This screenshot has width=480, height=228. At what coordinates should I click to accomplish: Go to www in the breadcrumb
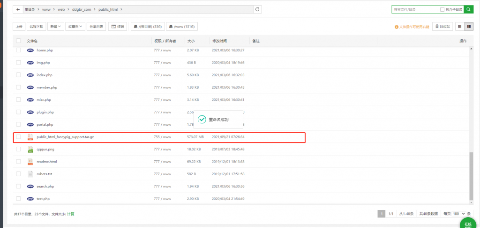coord(46,9)
